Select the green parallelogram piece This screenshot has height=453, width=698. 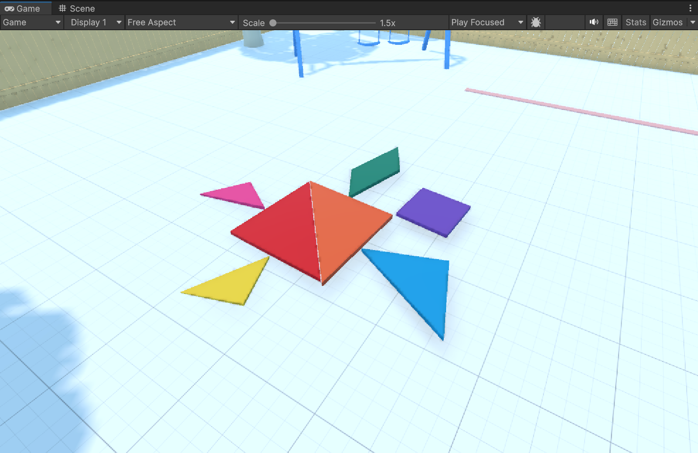pos(374,172)
